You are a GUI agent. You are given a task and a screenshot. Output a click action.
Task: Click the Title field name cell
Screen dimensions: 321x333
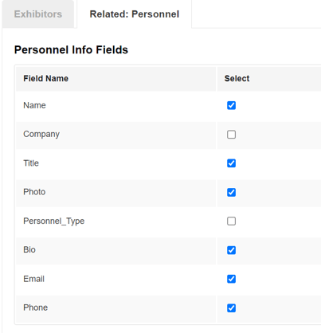coord(115,163)
